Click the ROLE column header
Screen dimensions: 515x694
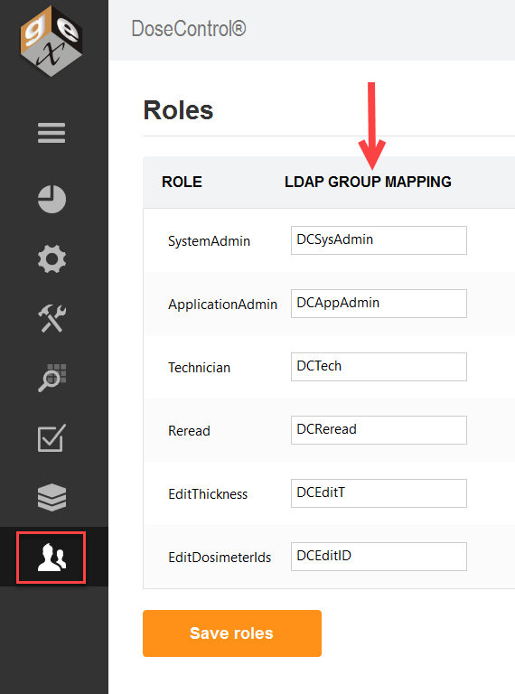[x=182, y=182]
